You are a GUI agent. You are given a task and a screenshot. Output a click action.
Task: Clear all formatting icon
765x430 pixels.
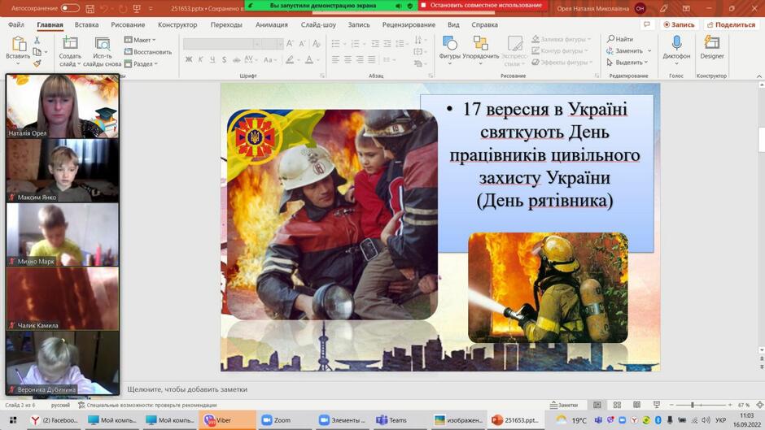pyautogui.click(x=316, y=44)
